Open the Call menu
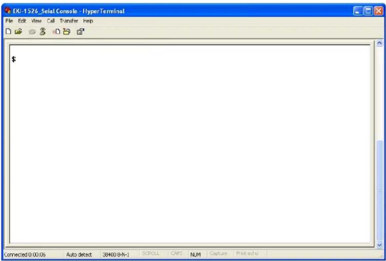This screenshot has width=386, height=261. click(51, 21)
